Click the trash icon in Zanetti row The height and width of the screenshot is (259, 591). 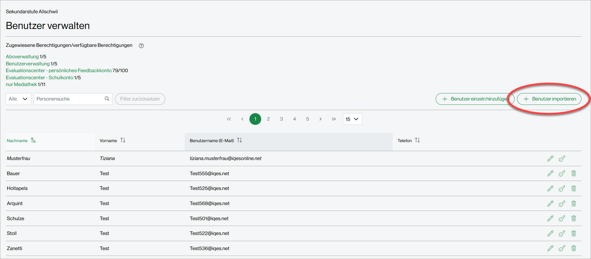(574, 248)
